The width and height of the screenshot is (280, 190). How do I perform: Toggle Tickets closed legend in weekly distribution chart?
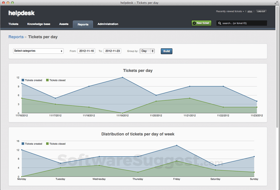(56, 144)
